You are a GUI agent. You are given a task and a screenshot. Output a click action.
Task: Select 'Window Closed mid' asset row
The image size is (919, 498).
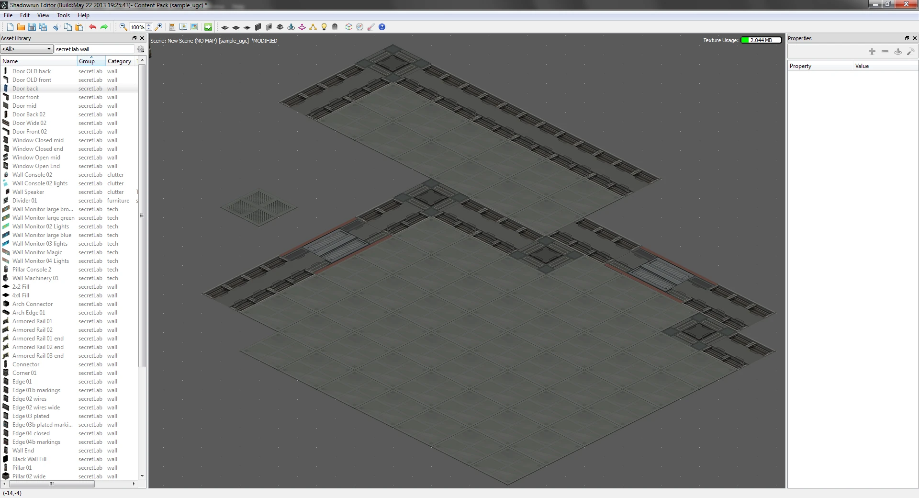pyautogui.click(x=69, y=140)
